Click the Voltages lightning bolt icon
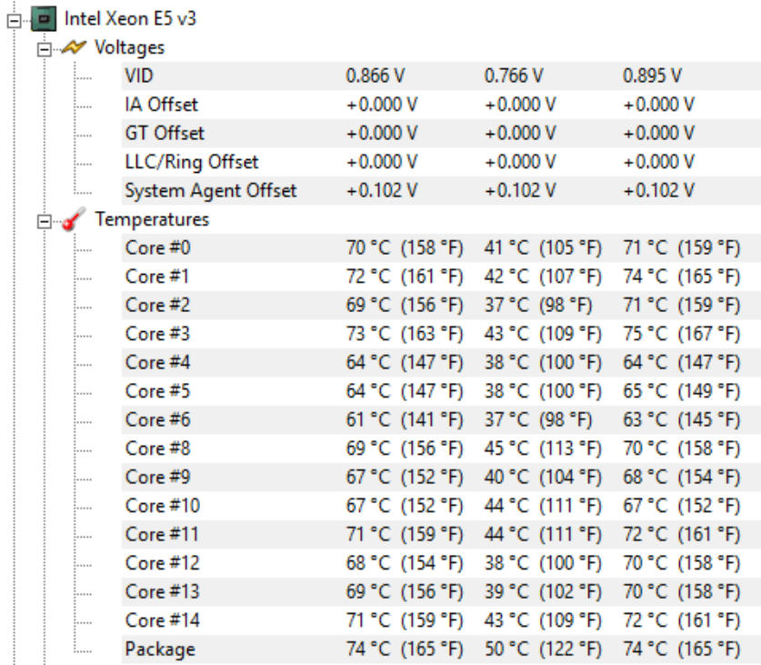The height and width of the screenshot is (665, 761). 74,47
